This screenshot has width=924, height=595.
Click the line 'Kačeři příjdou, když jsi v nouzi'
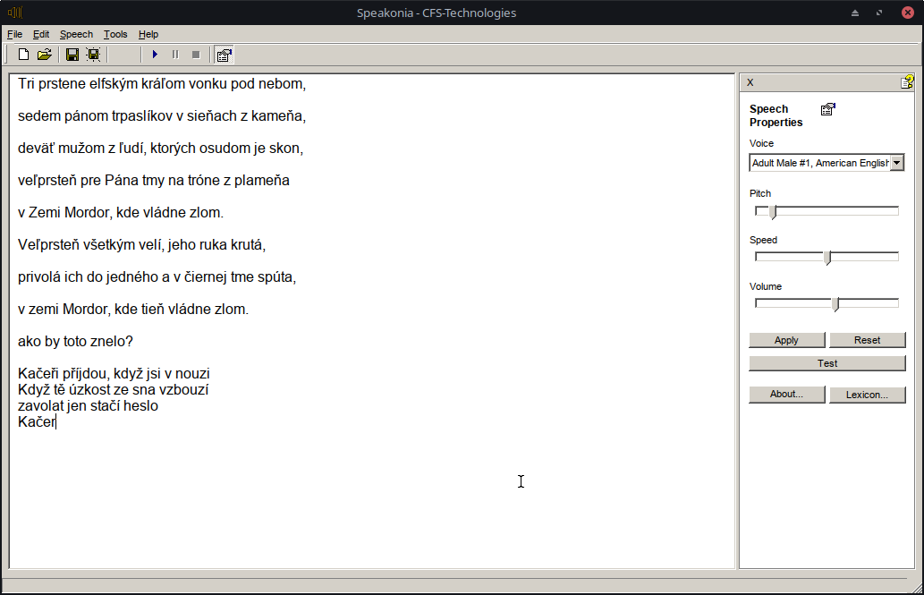[x=114, y=374]
